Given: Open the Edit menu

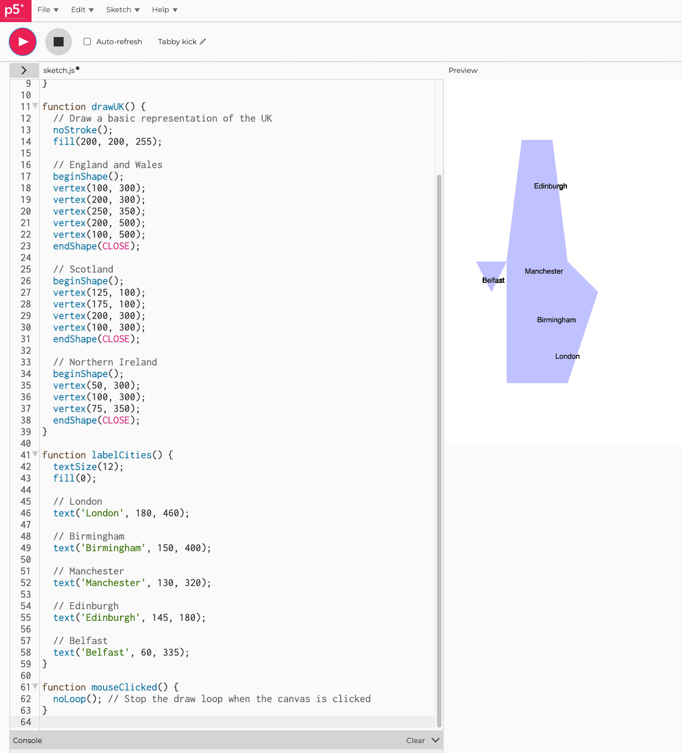Looking at the screenshot, I should [x=82, y=9].
